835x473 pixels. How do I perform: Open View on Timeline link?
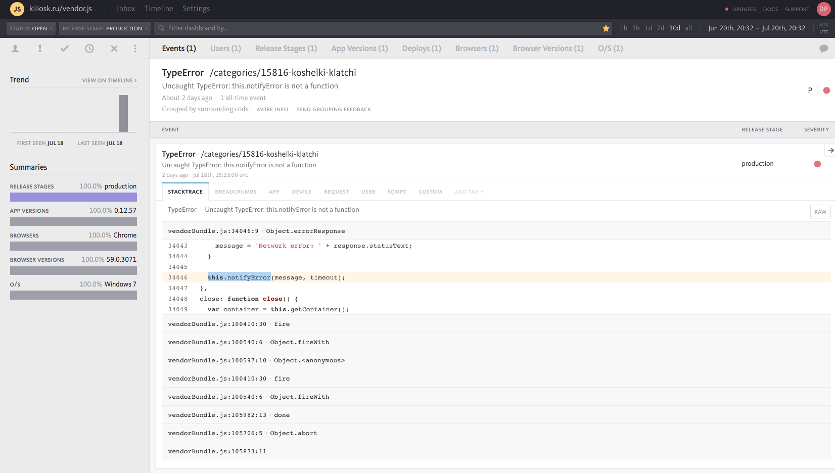point(109,80)
